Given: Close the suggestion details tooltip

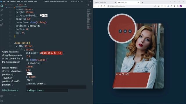Looking at the screenshot, I should click(24, 51).
